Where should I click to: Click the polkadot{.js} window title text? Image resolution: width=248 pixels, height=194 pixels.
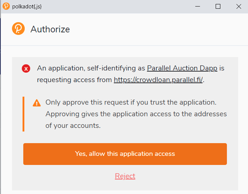26,6
